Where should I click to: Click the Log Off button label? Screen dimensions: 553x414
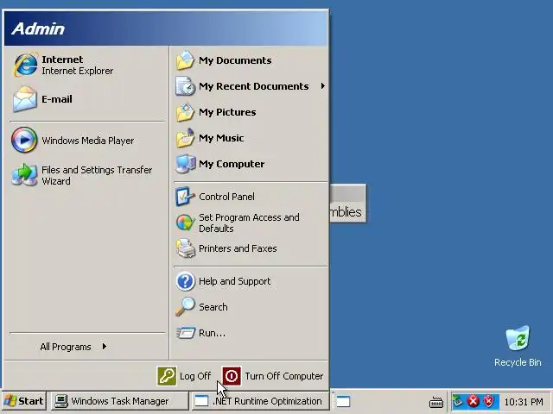pyautogui.click(x=195, y=376)
